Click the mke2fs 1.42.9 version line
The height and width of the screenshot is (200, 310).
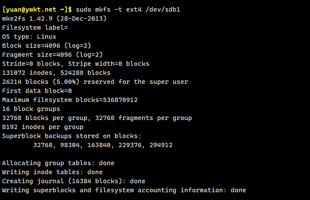tap(54, 18)
